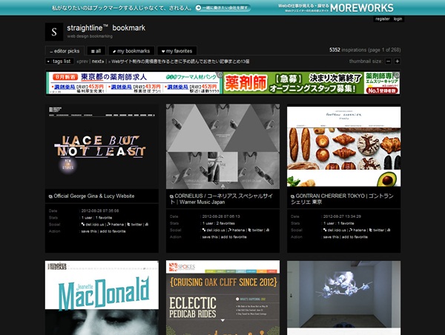Click external-link icon beside GONTRAN CHERRIER title
This screenshot has height=335, width=445.
[292, 196]
